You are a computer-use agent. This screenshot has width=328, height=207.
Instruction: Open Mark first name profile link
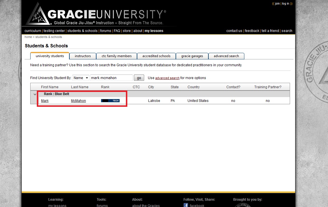coord(45,101)
